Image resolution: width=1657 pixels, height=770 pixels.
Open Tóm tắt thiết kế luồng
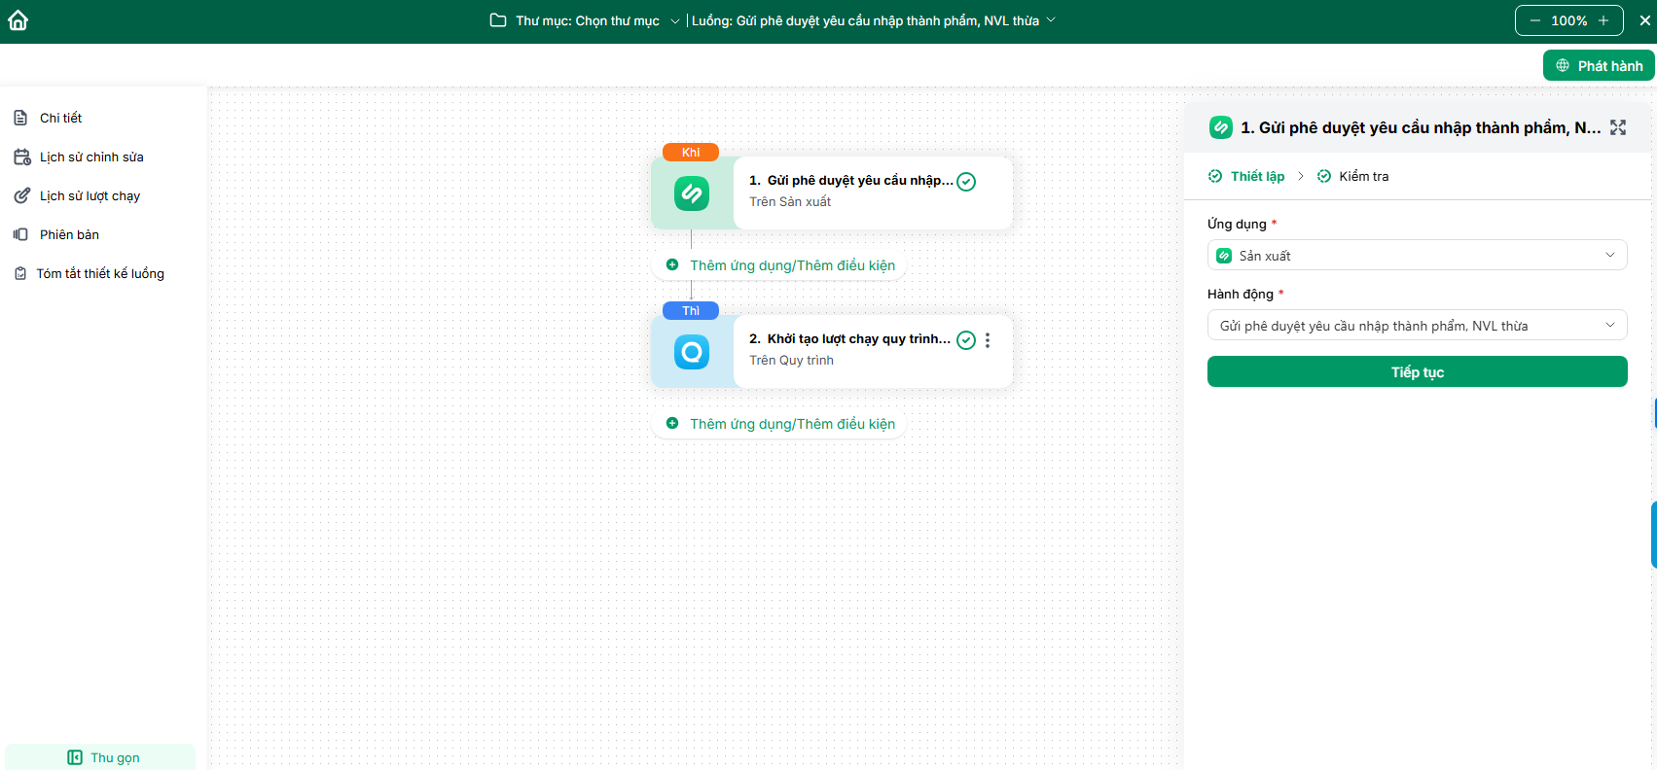click(x=100, y=273)
